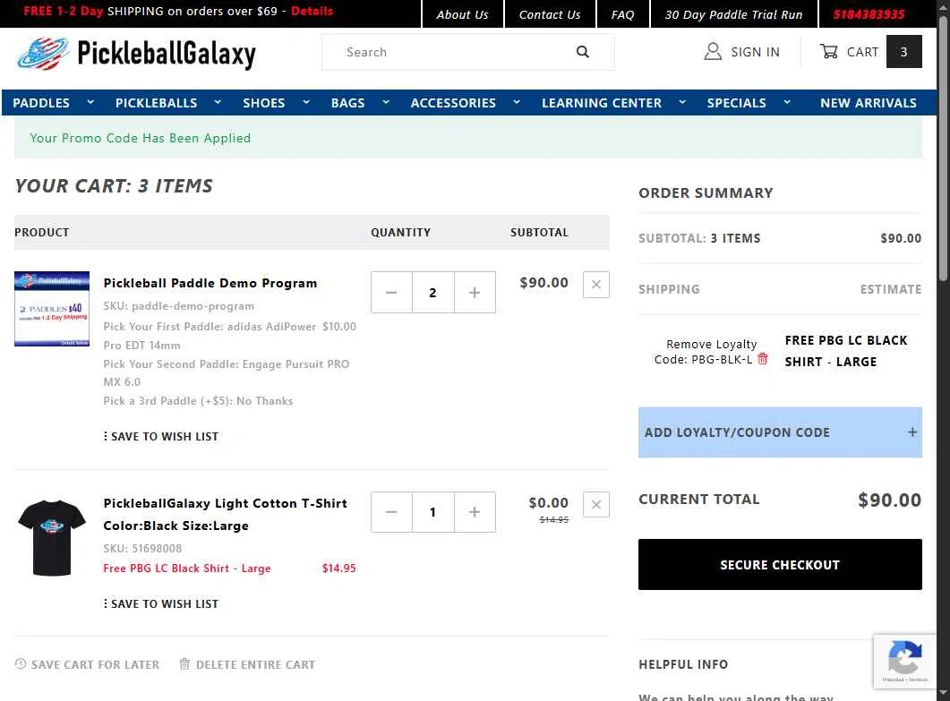Click the "Free PBG LC Black Shirt - Large" text

click(x=186, y=568)
